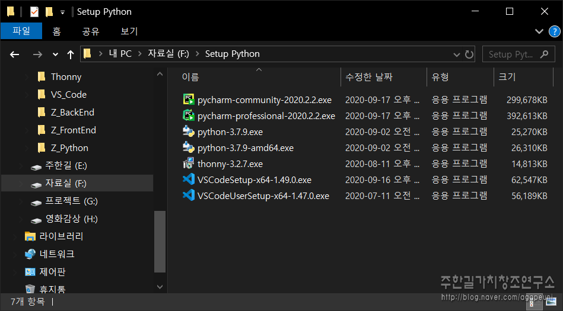
Task: Sort files by 수정한 날짜 column
Action: (384, 77)
